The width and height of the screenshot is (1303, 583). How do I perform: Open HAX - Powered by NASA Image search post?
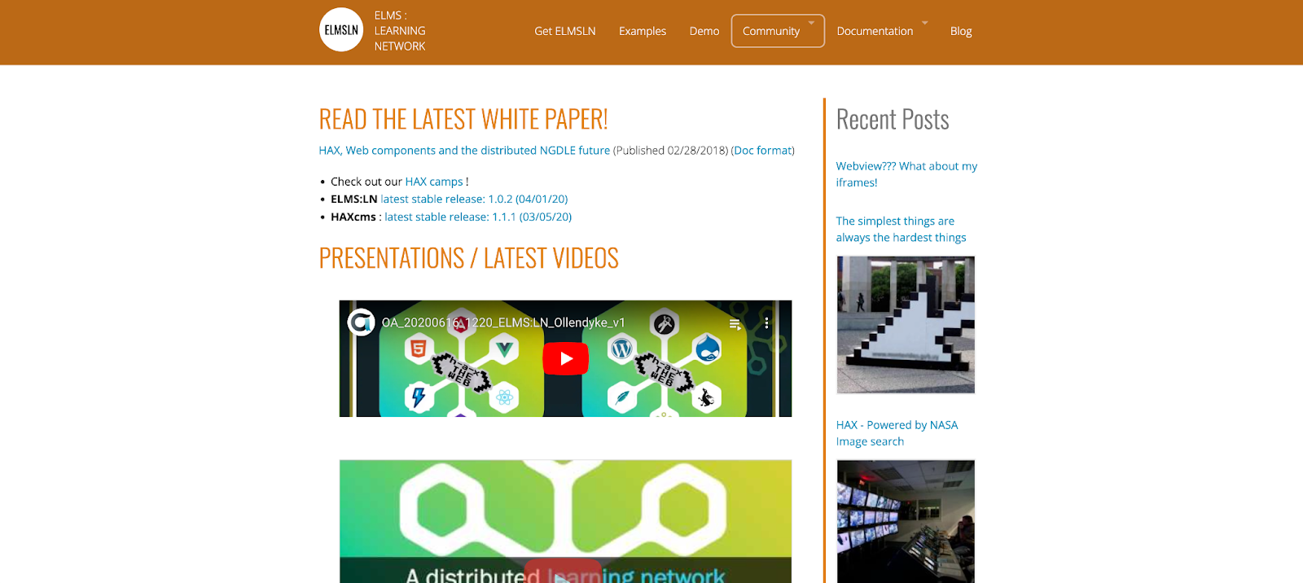click(897, 433)
